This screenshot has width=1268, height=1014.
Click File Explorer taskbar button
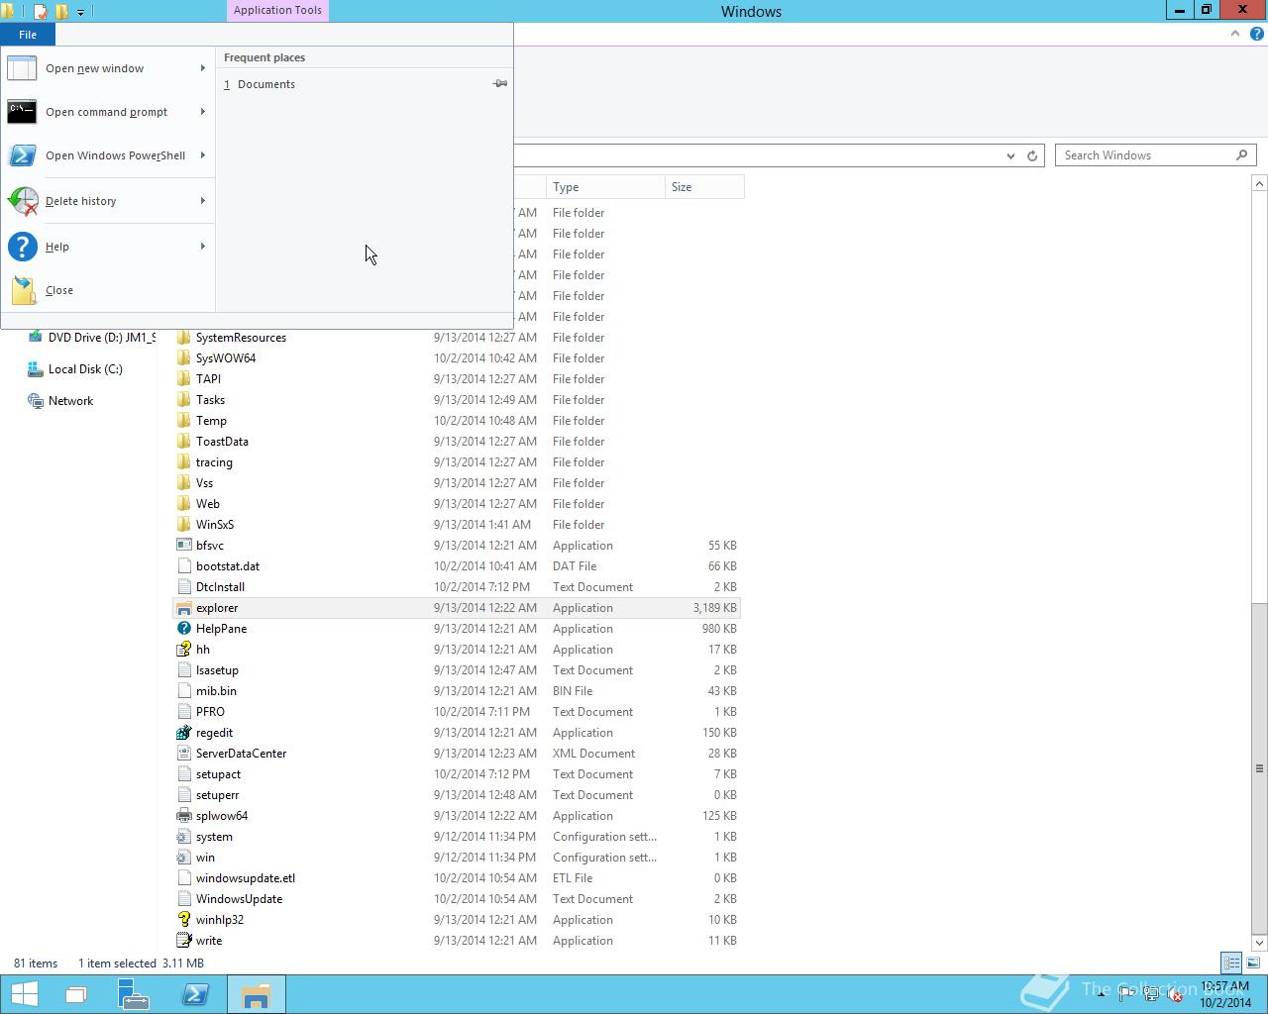(257, 994)
